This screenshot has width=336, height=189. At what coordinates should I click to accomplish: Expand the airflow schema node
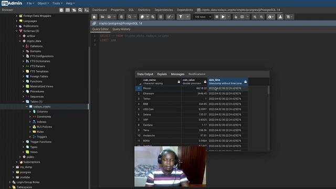coord(20,36)
